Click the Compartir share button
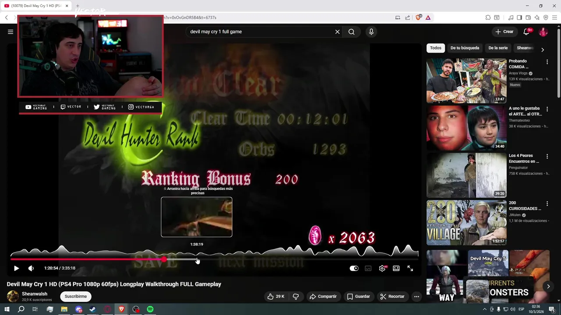 [323, 296]
